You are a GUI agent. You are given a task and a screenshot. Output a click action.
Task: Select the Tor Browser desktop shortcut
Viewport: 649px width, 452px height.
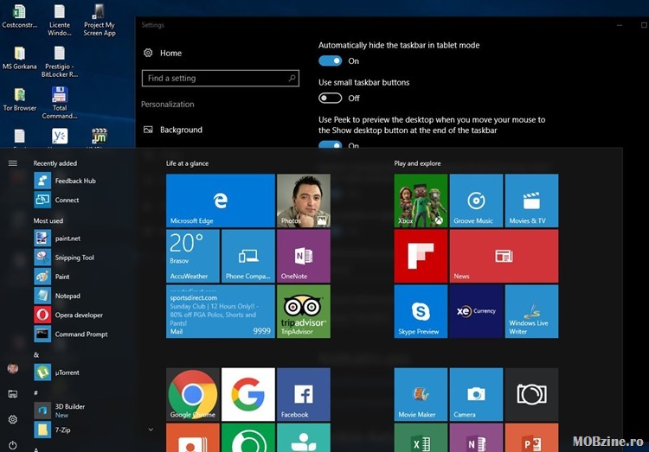point(19,99)
